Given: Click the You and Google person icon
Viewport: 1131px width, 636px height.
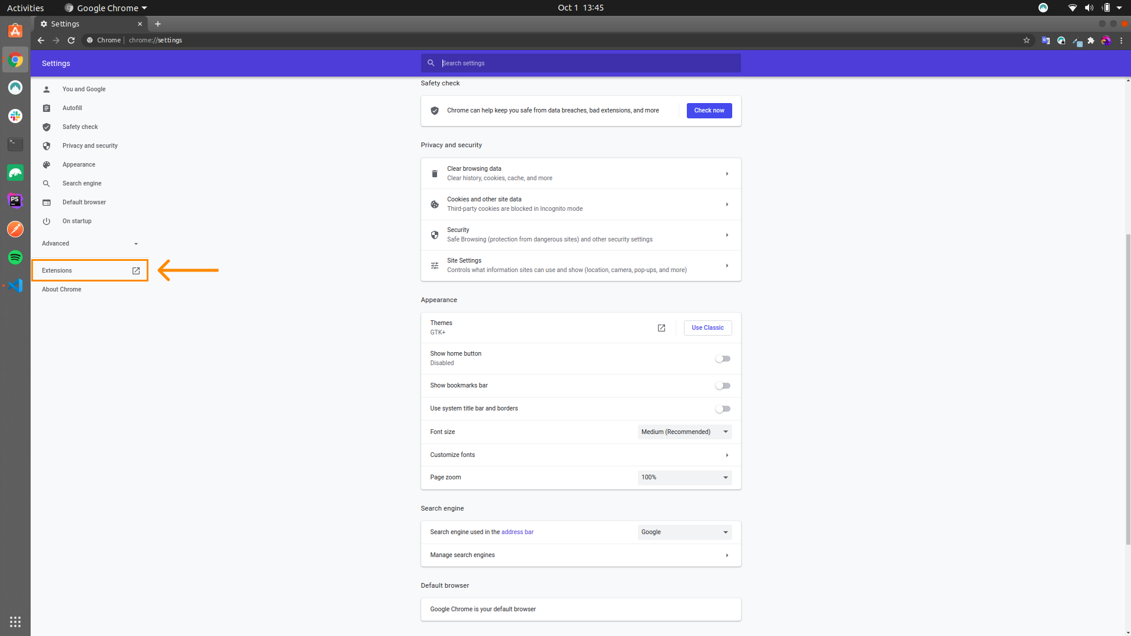Looking at the screenshot, I should click(47, 88).
